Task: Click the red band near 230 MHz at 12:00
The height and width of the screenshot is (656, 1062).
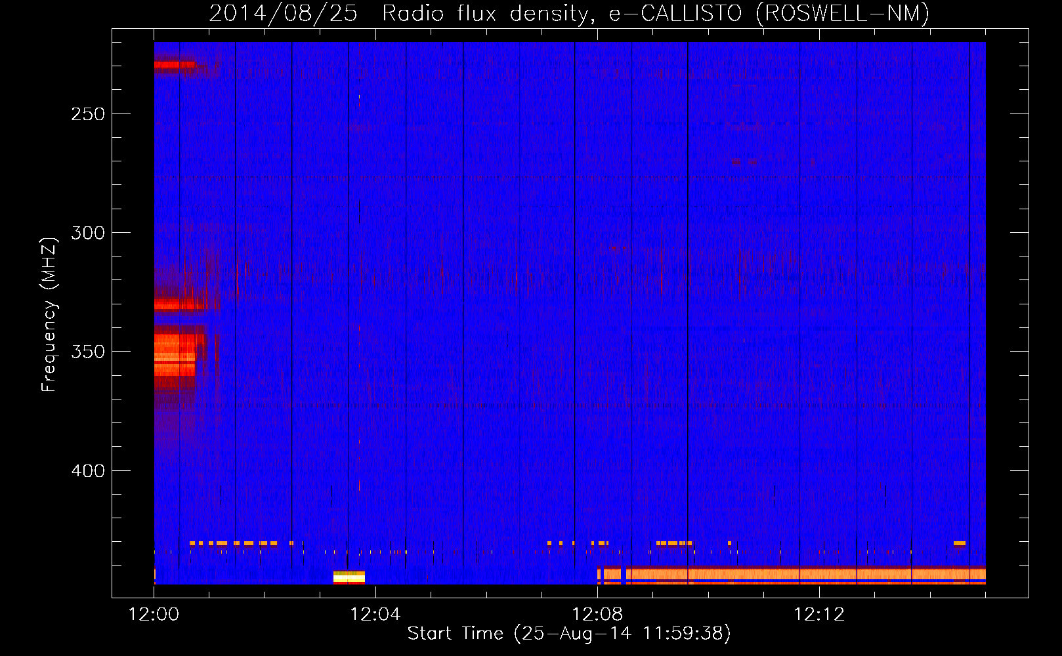Action: 175,64
